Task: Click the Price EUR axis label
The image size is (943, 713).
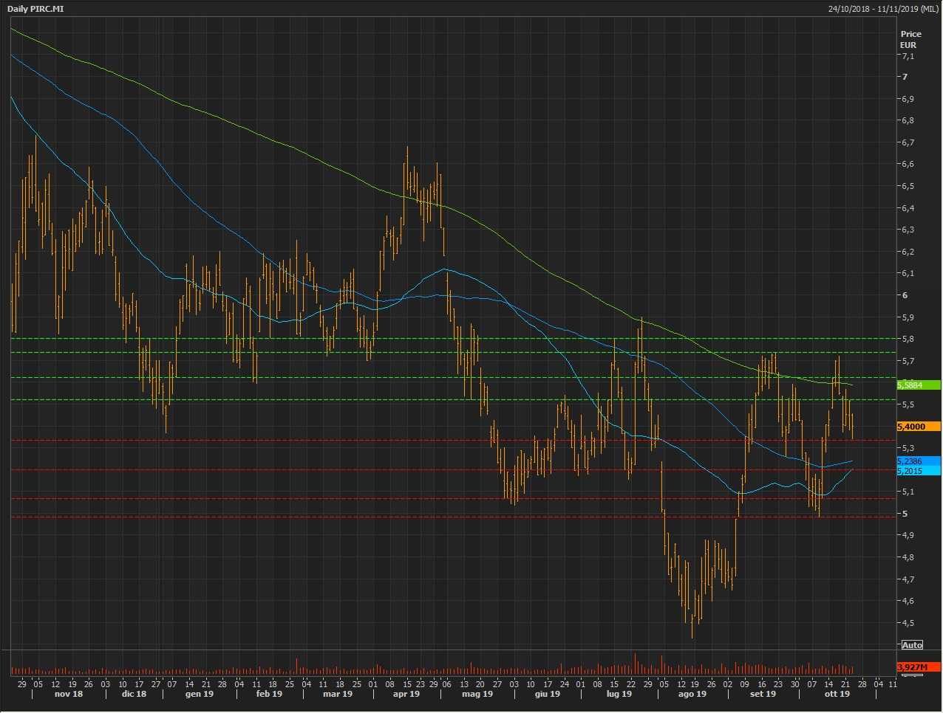Action: pyautogui.click(x=910, y=39)
